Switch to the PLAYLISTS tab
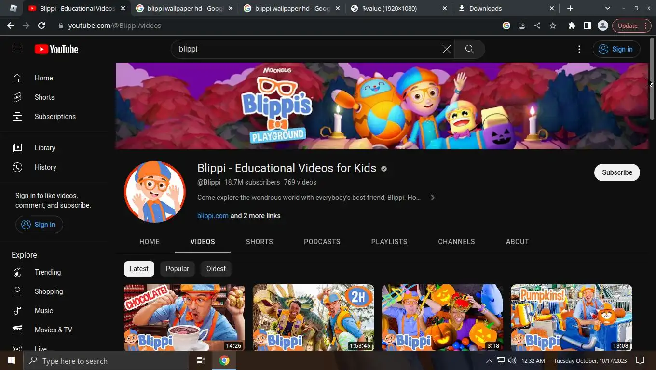 point(389,242)
